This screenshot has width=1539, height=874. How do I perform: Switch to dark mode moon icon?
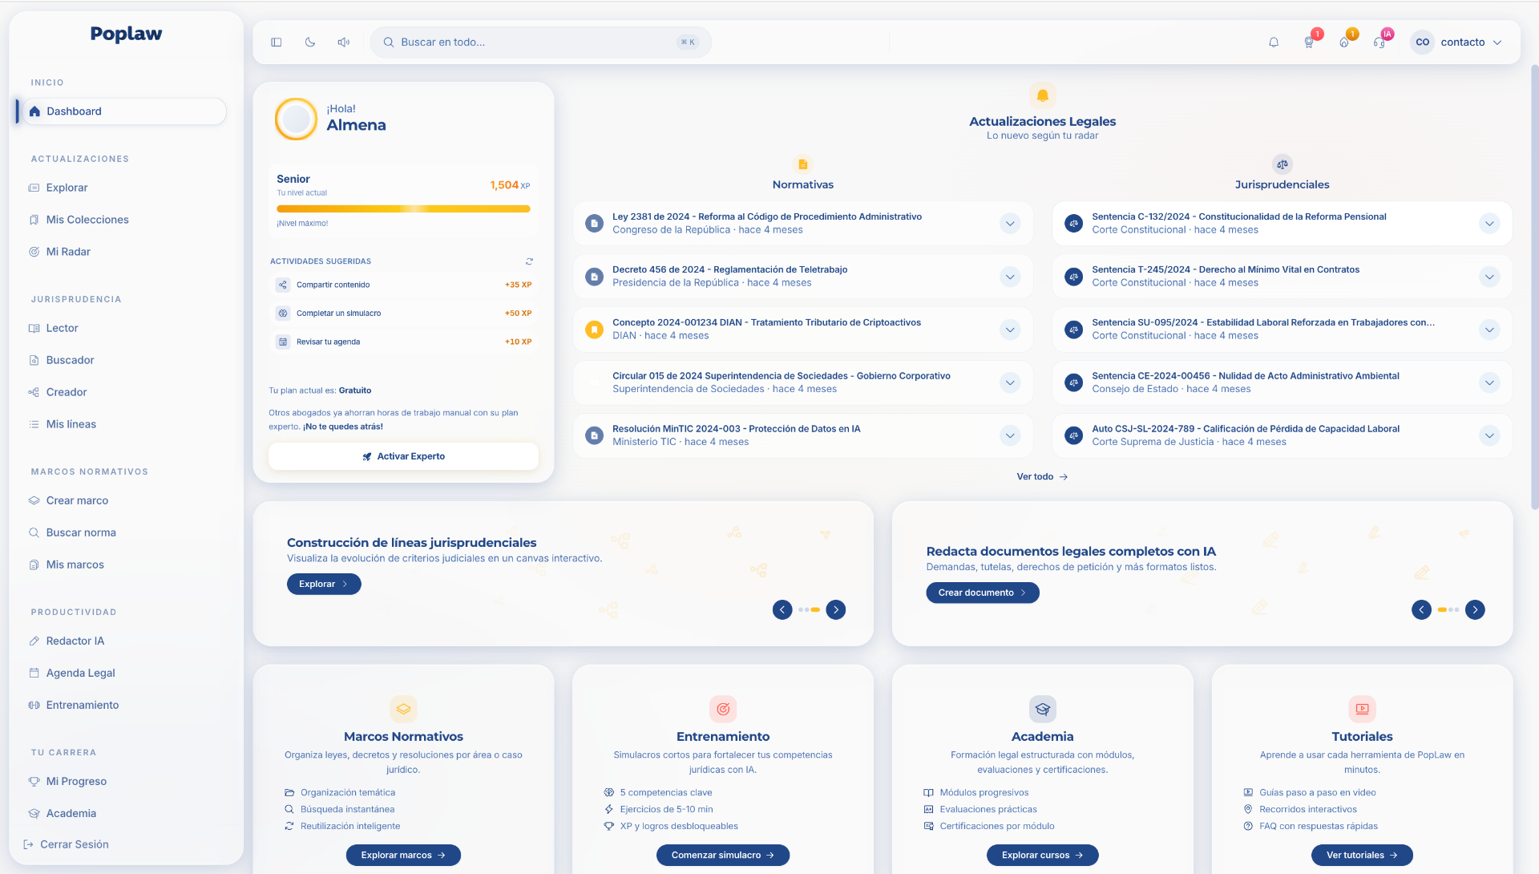pyautogui.click(x=310, y=42)
